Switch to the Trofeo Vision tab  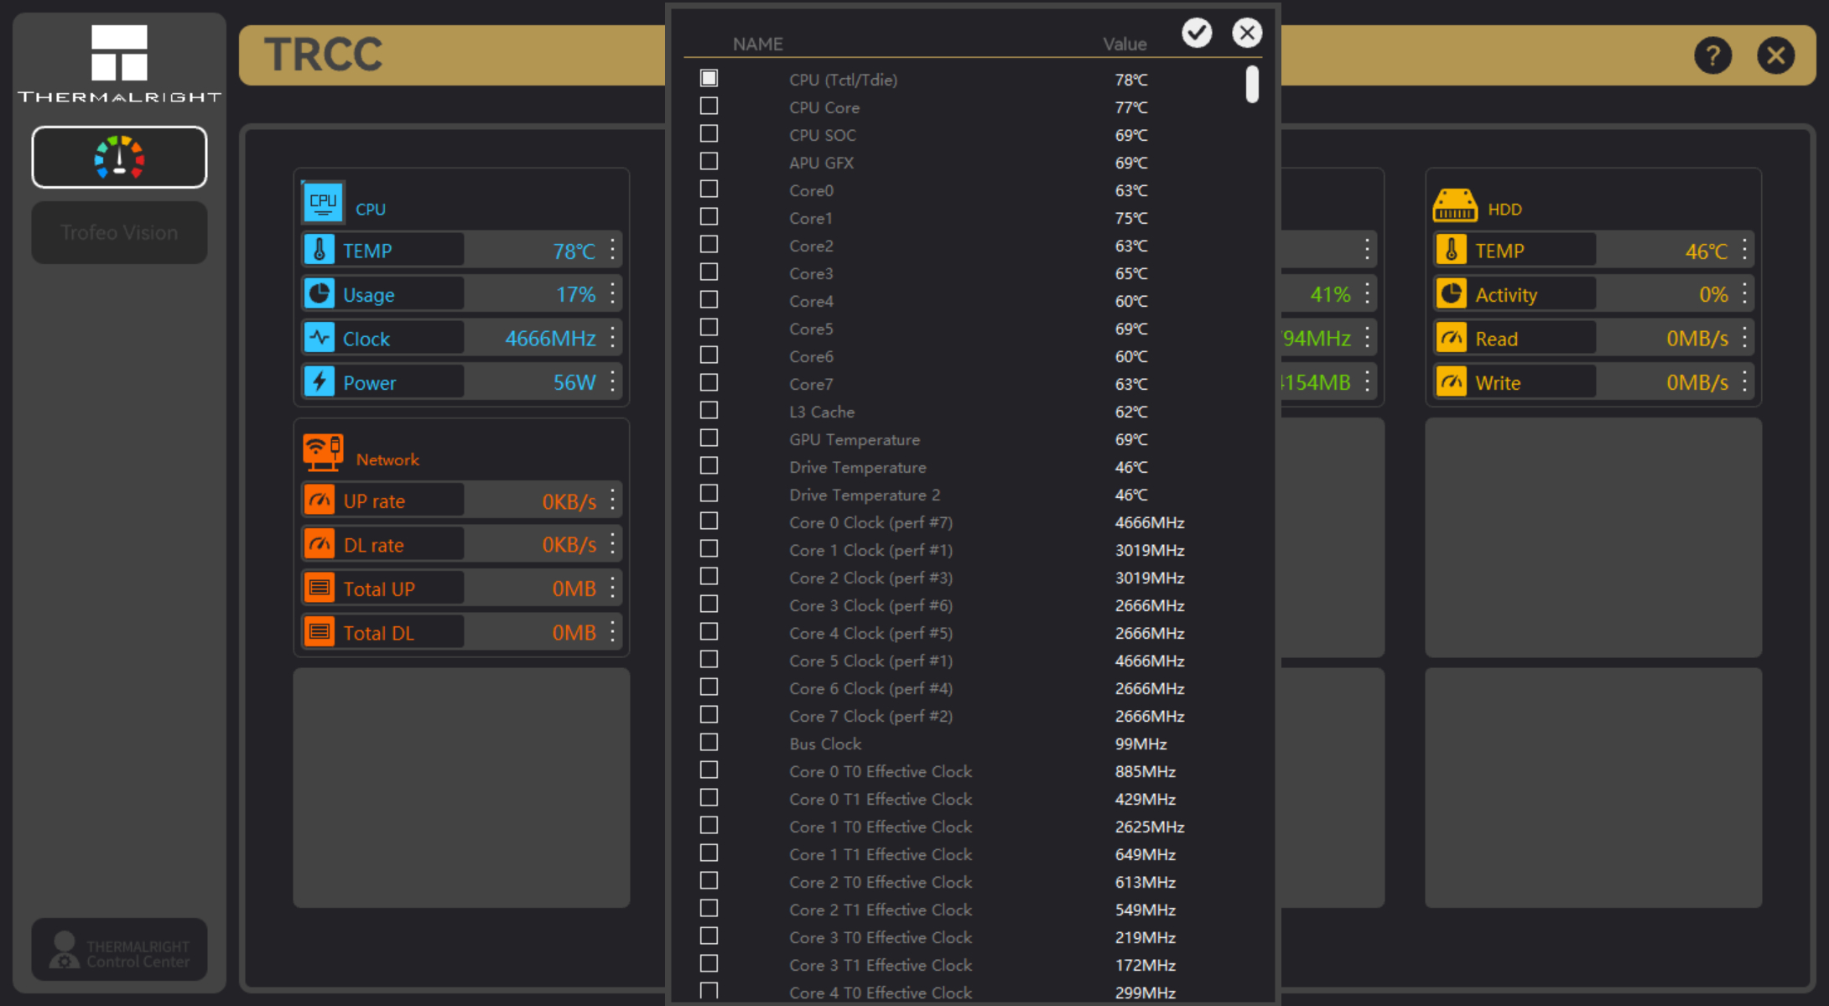point(119,232)
